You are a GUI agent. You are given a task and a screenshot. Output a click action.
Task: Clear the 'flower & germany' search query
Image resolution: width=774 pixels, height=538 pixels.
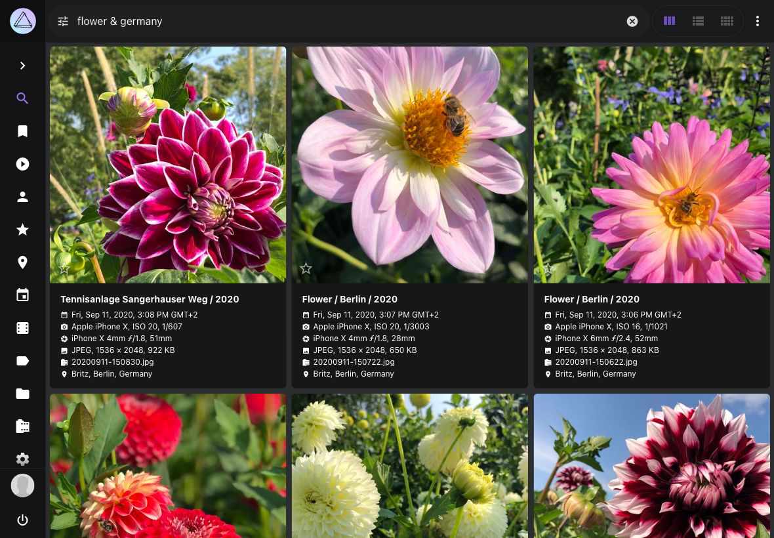pos(632,21)
